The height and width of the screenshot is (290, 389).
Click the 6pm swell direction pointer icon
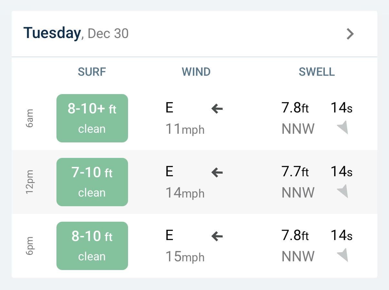343,255
